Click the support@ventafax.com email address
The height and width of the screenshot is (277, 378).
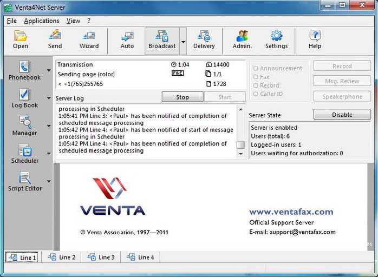tap(303, 232)
